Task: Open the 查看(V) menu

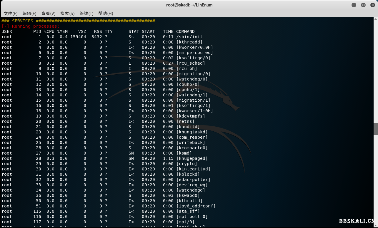Action: [48, 14]
